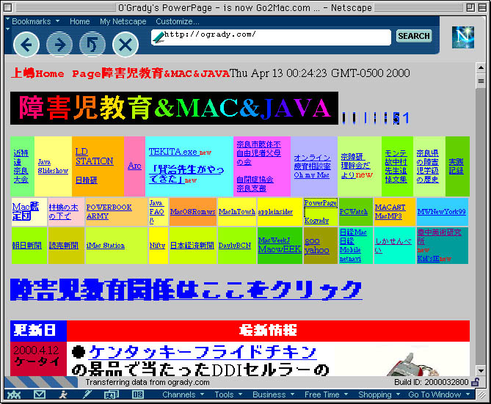Screen dimensions: 491x404
Task: Open the Address Book icon in taskbar
Action: coord(112,394)
